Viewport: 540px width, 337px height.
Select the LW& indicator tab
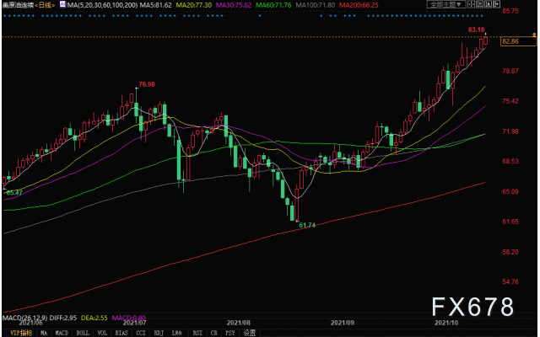176,333
